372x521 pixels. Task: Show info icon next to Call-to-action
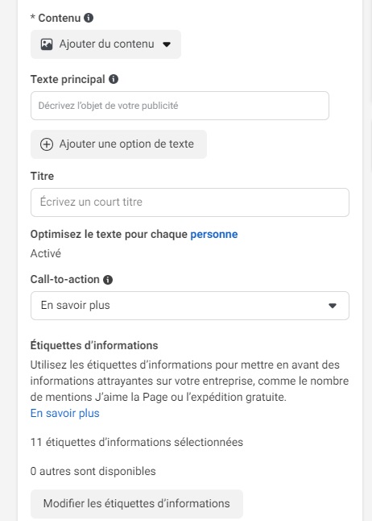tap(108, 280)
